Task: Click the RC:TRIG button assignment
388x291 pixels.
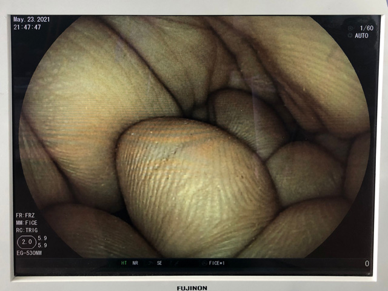Action: click(27, 230)
